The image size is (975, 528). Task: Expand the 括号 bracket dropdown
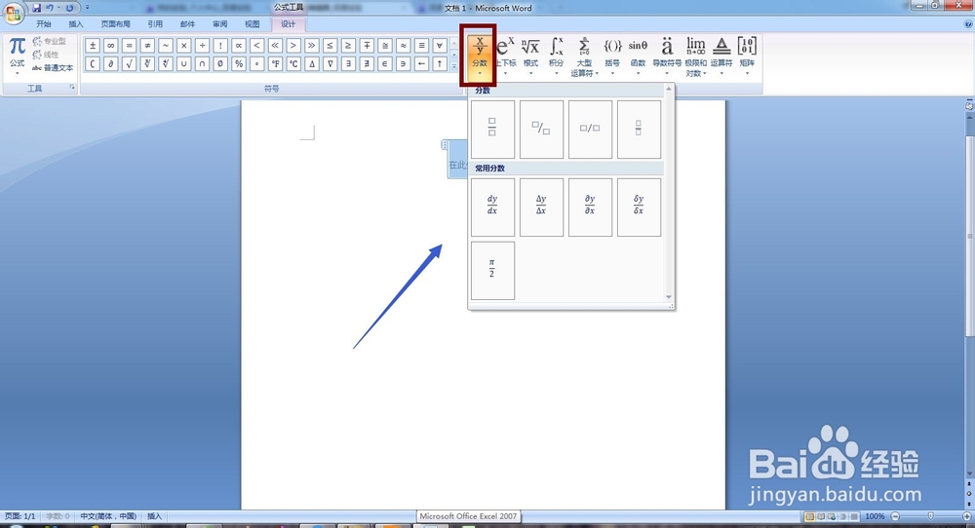(612, 57)
